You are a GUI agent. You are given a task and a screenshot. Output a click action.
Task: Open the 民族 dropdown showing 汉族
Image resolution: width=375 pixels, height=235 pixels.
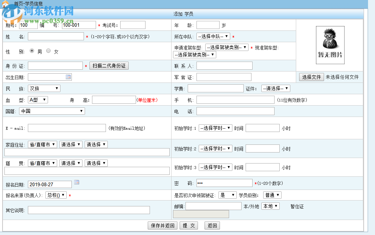point(44,88)
